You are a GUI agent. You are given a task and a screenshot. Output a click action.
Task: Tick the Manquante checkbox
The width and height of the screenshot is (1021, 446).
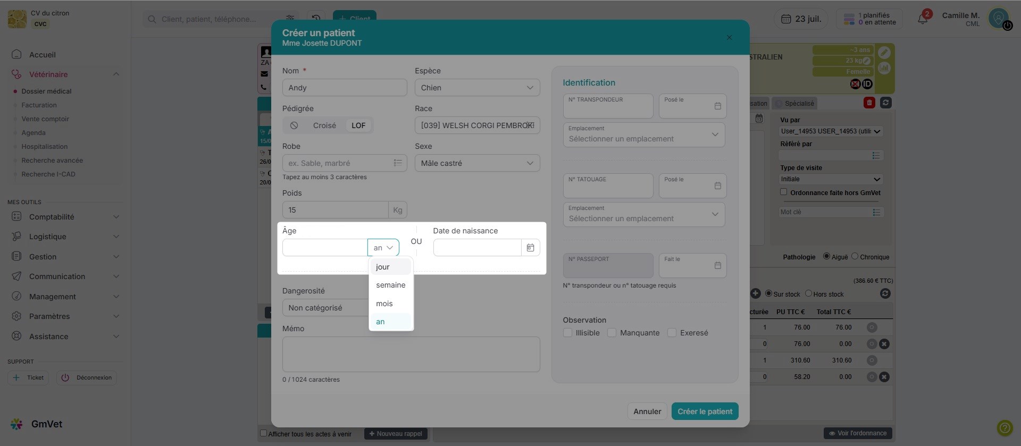pyautogui.click(x=612, y=333)
